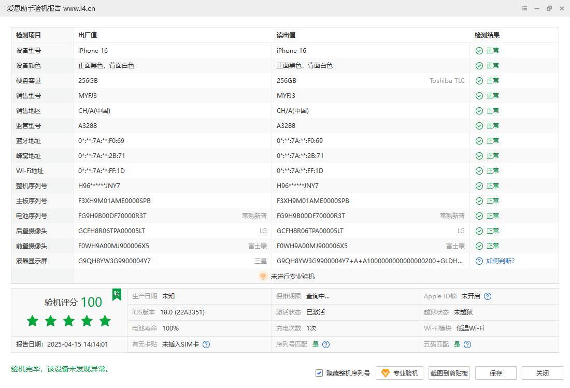Viewport: 570px width, 388px height.
Task: Click the green check icon in 蜂窝地址 row
Action: pos(479,156)
